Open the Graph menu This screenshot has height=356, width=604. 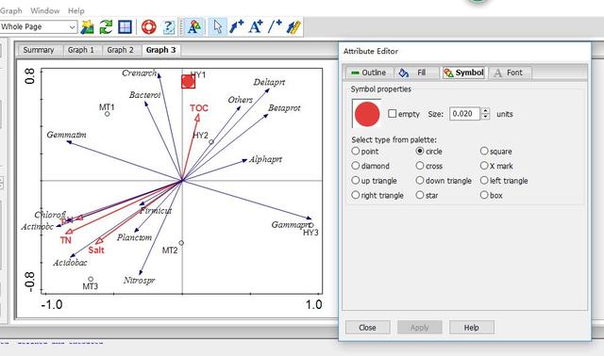[10, 10]
